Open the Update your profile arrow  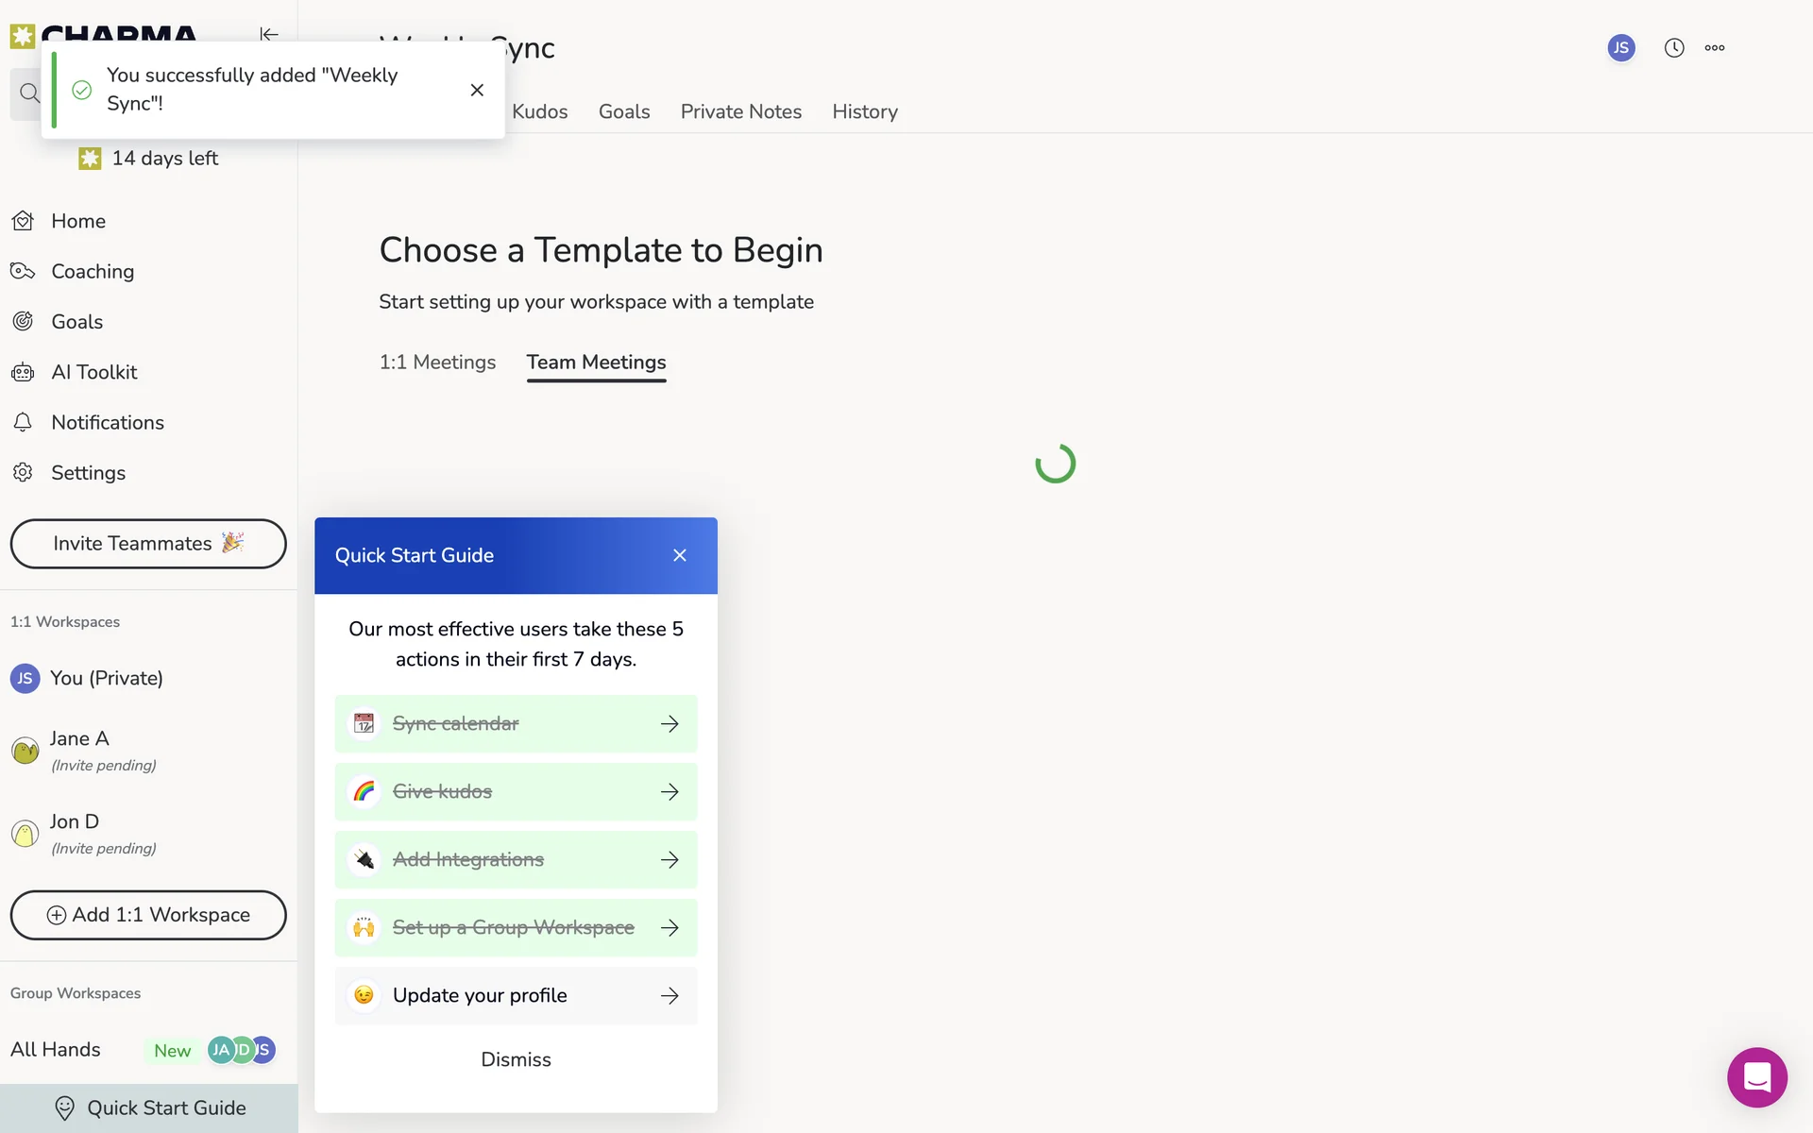coord(669,995)
